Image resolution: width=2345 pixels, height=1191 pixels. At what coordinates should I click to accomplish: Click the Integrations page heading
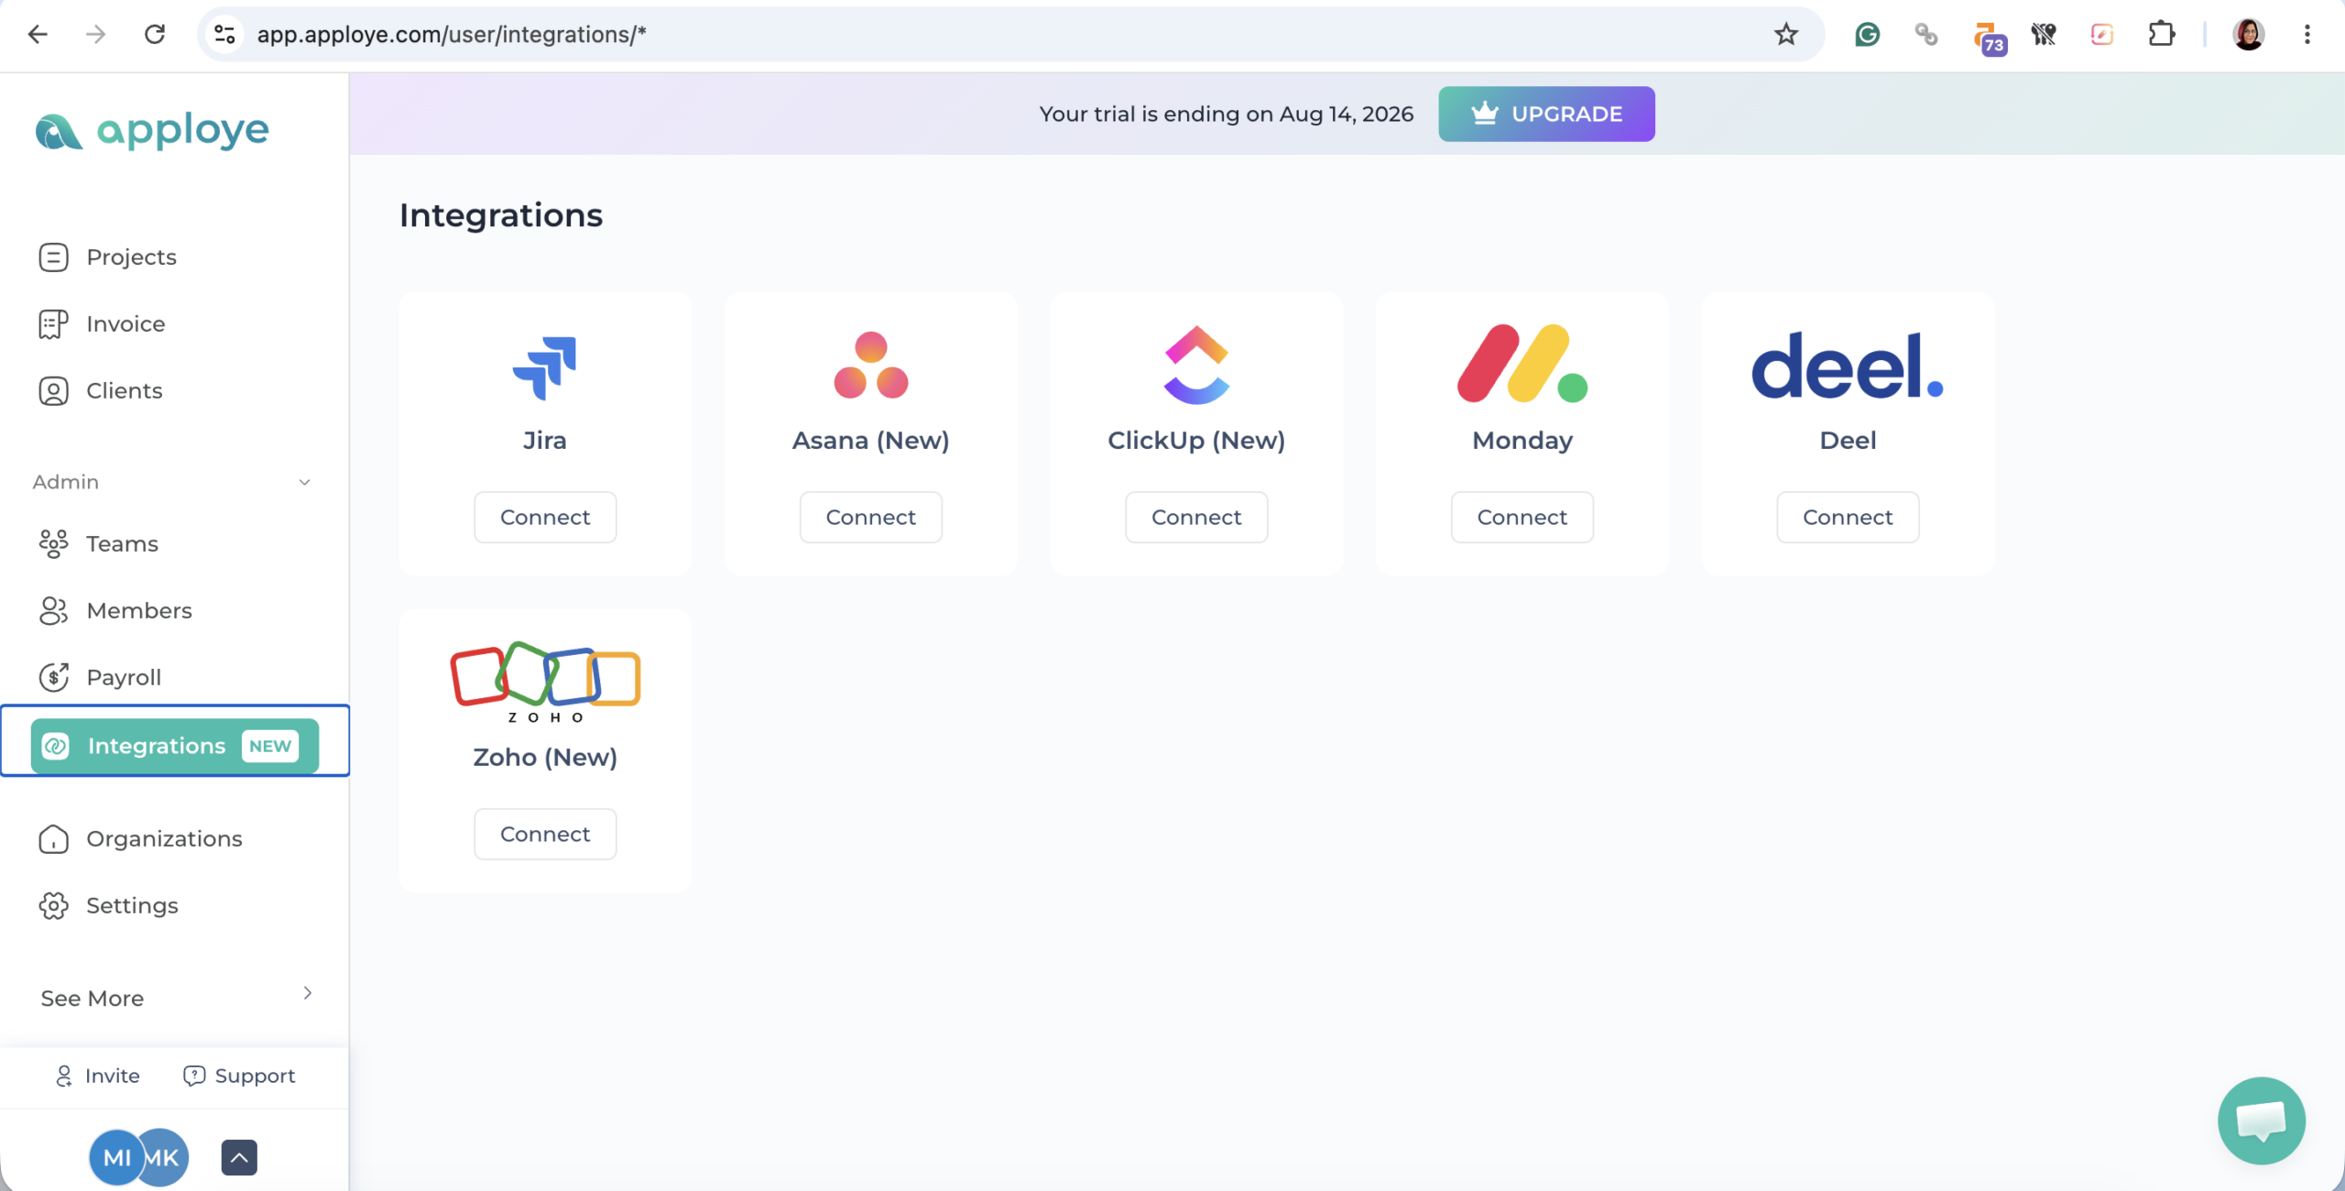tap(501, 215)
